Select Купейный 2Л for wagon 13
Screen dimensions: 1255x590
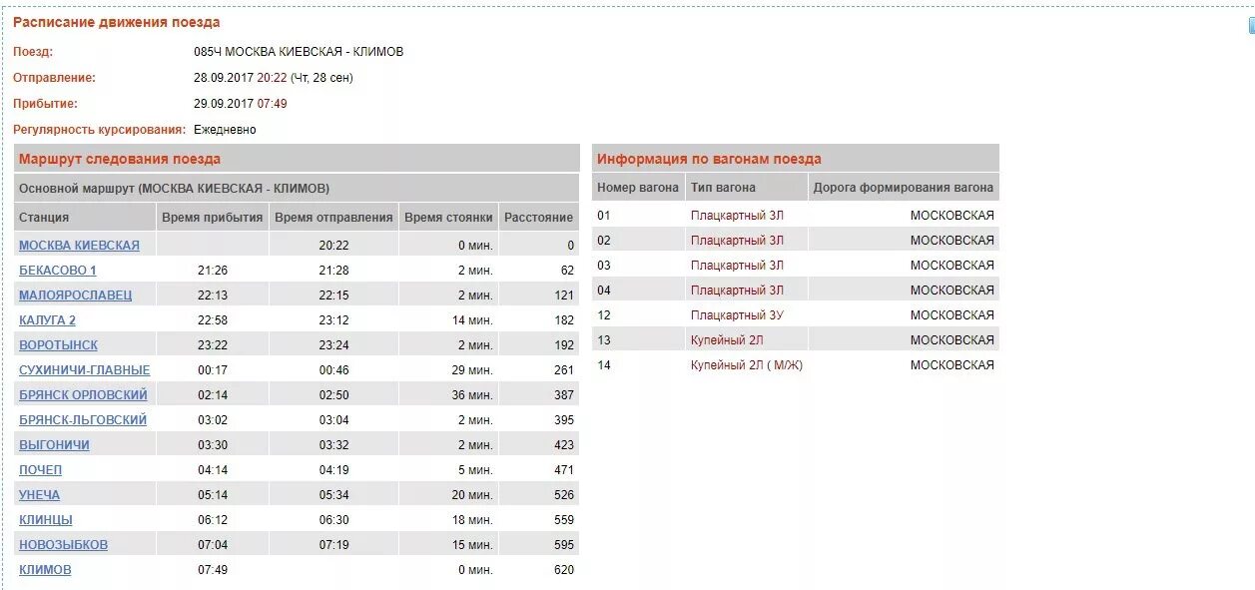727,340
